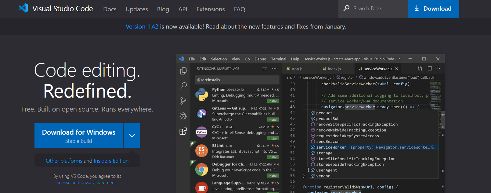Open the Updates navigation item
The height and width of the screenshot is (193, 491).
tap(137, 9)
